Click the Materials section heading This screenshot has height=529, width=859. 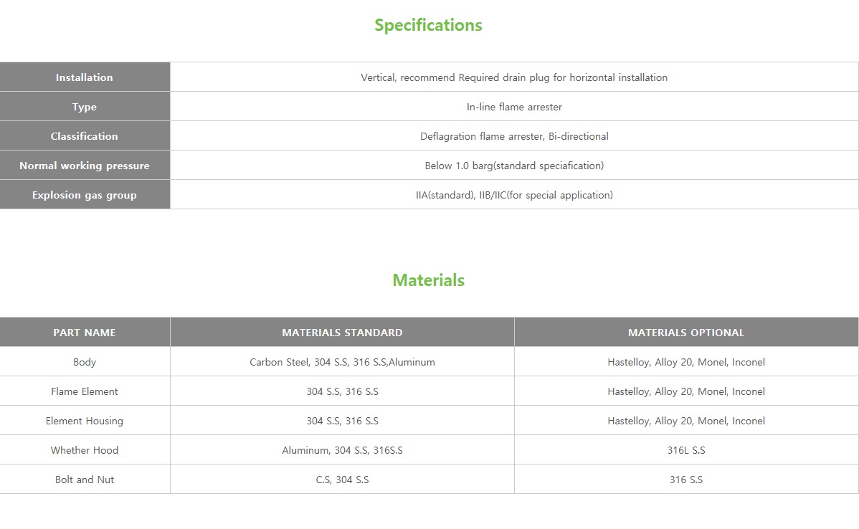[428, 280]
